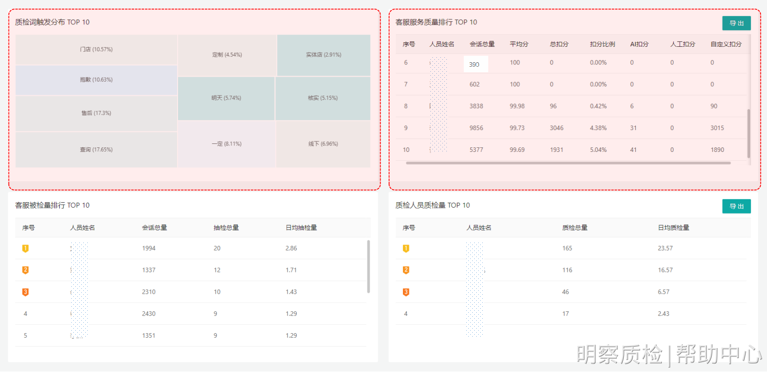Click 客服被检量排行 TOP 10 panel title
This screenshot has height=372, width=767.
pyautogui.click(x=52, y=206)
